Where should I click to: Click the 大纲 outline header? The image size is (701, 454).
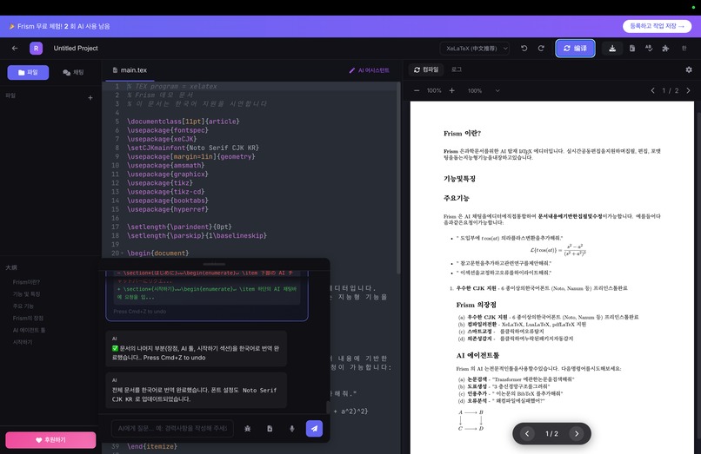point(11,267)
